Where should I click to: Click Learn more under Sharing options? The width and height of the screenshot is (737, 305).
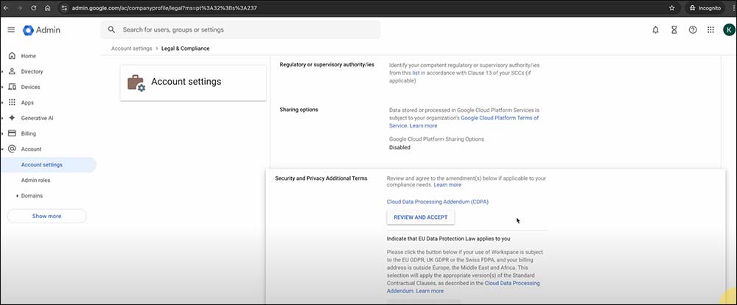tap(423, 126)
